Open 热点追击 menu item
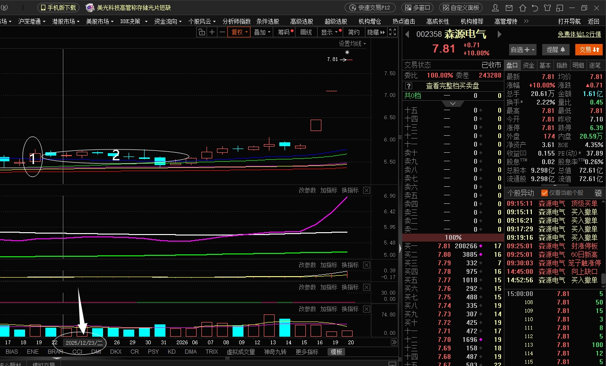 tap(404, 21)
